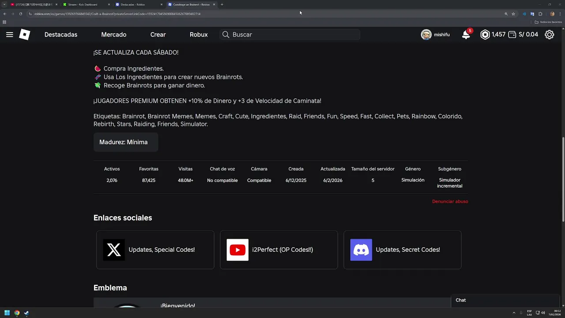Click Simulador incremental subgenre

(450, 183)
